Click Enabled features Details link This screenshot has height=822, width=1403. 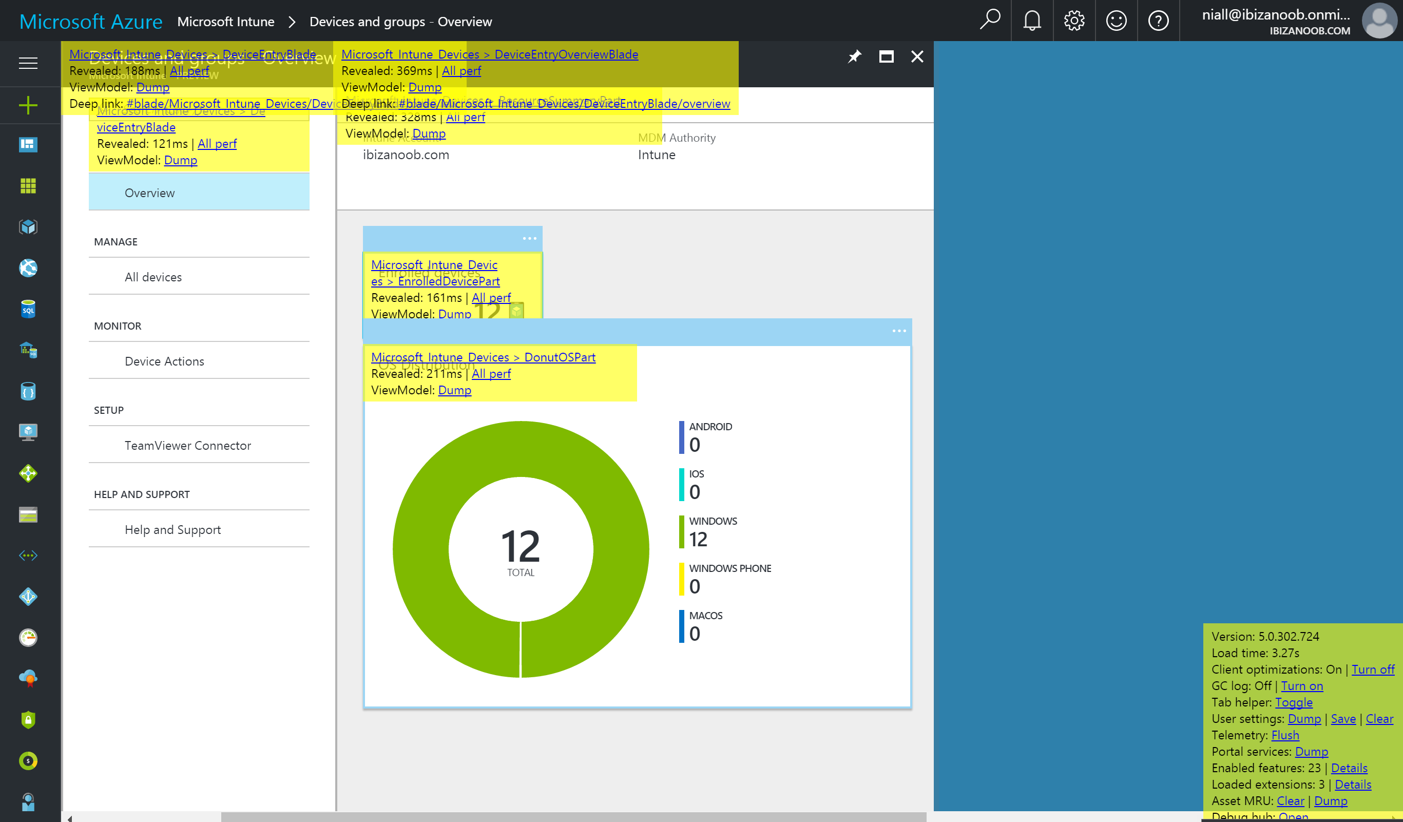[x=1349, y=768]
